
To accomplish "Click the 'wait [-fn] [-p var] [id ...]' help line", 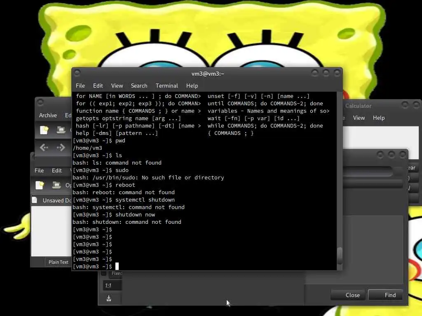I will pos(253,118).
